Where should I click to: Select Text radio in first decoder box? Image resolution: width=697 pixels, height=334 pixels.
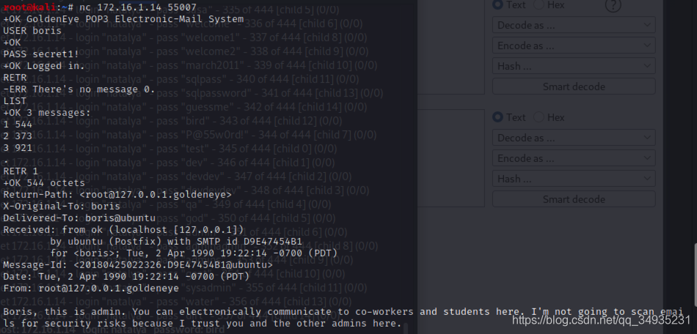coord(498,5)
